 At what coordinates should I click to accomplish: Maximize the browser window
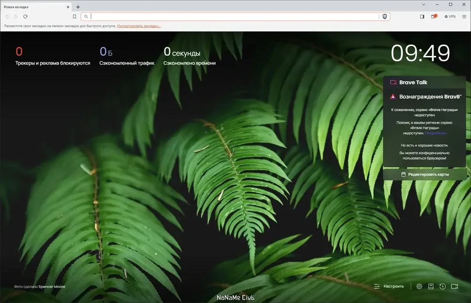pos(451,5)
